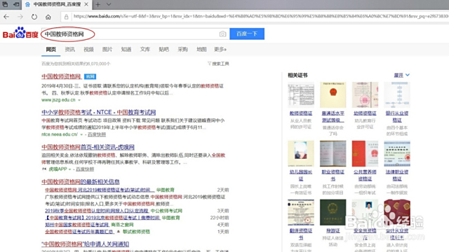The height and width of the screenshot is (252, 449).
Task: Open the camera image search icon
Action: (x=222, y=34)
